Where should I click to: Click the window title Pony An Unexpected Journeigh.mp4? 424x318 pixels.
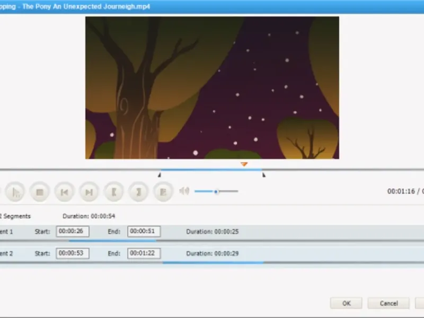click(x=86, y=6)
